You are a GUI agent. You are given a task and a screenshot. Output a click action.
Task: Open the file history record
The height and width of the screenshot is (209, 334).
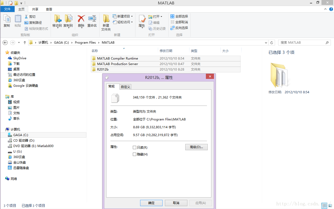click(x=157, y=28)
